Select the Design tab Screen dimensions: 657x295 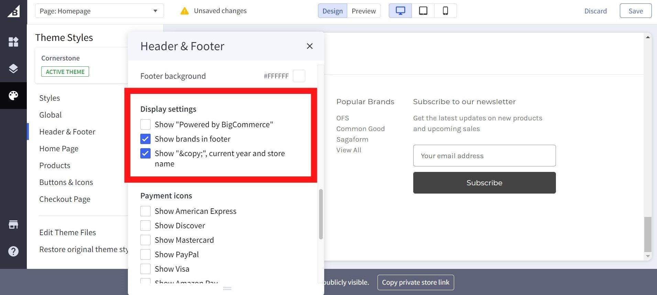pos(332,11)
